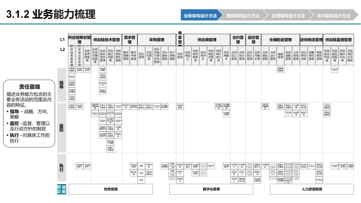This screenshot has width=361, height=203.
Task: Click L2 cell 闲置物资管理
Action: pyautogui.click(x=311, y=56)
